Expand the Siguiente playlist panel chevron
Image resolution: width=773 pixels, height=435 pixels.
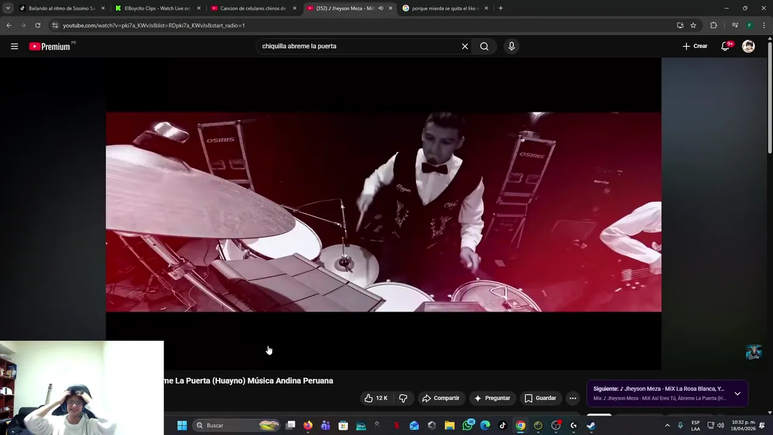tap(737, 393)
